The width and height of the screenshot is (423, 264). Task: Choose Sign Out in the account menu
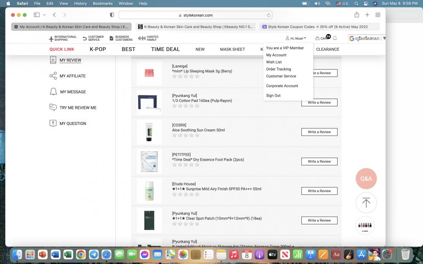click(x=273, y=96)
